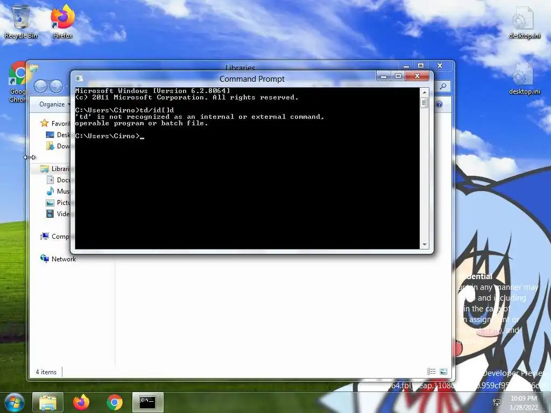Close the Libraries window

coord(440,66)
